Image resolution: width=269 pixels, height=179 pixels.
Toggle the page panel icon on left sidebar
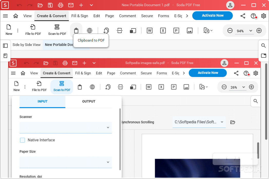pos(5,46)
